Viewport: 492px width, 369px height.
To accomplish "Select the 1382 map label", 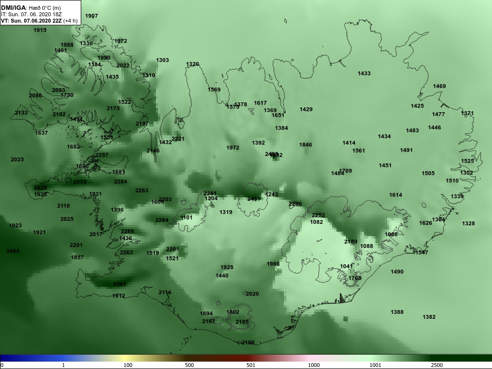I will (429, 317).
